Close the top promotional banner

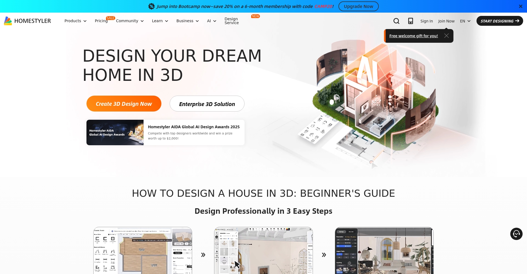pyautogui.click(x=520, y=6)
